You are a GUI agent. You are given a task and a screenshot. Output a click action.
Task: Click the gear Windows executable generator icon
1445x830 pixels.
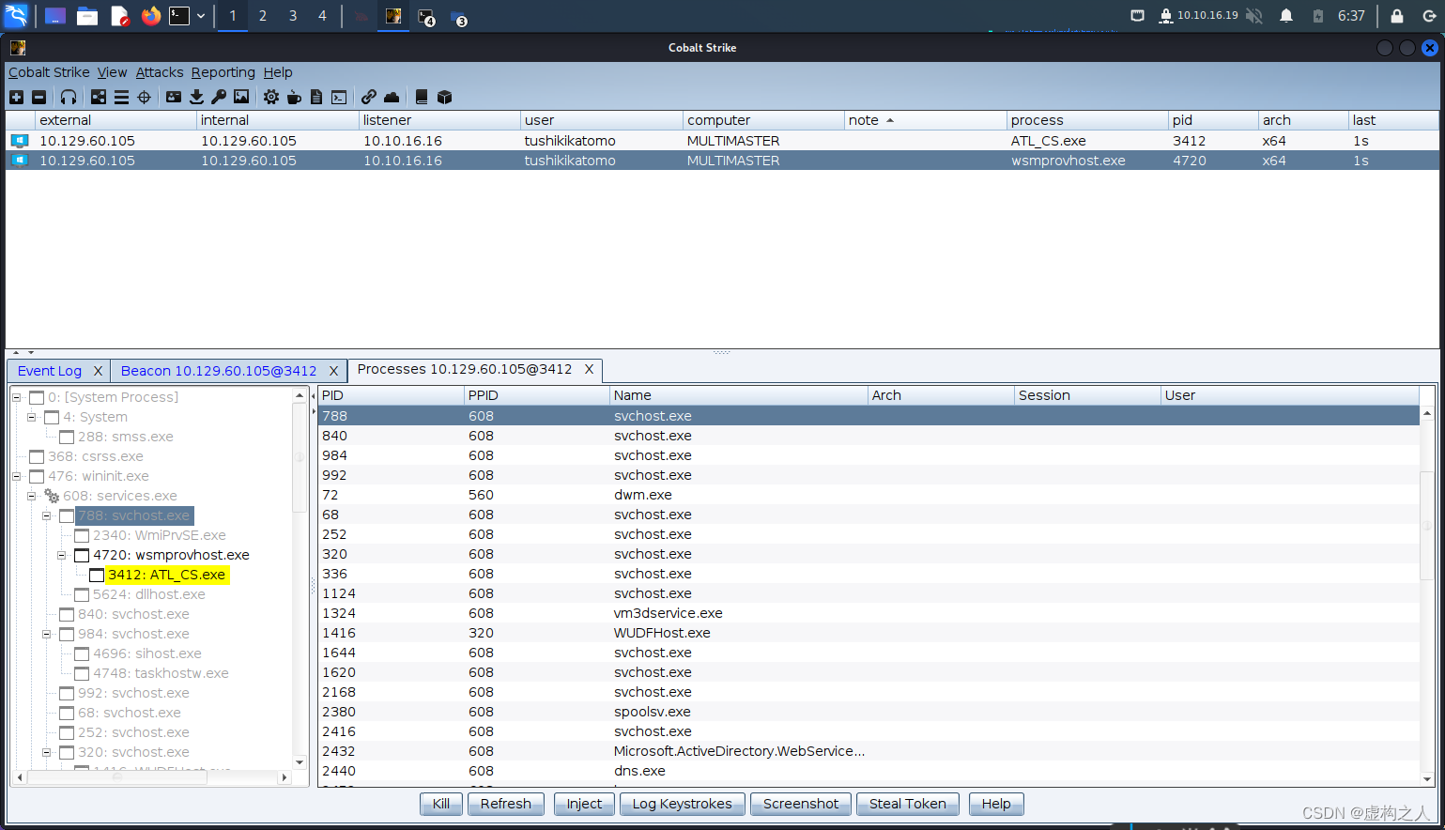(x=271, y=97)
